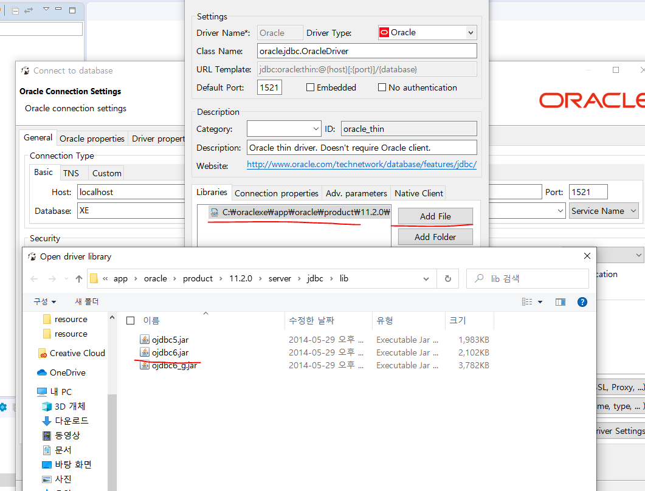Select Custom connection type tab
The width and height of the screenshot is (645, 491).
pos(107,173)
